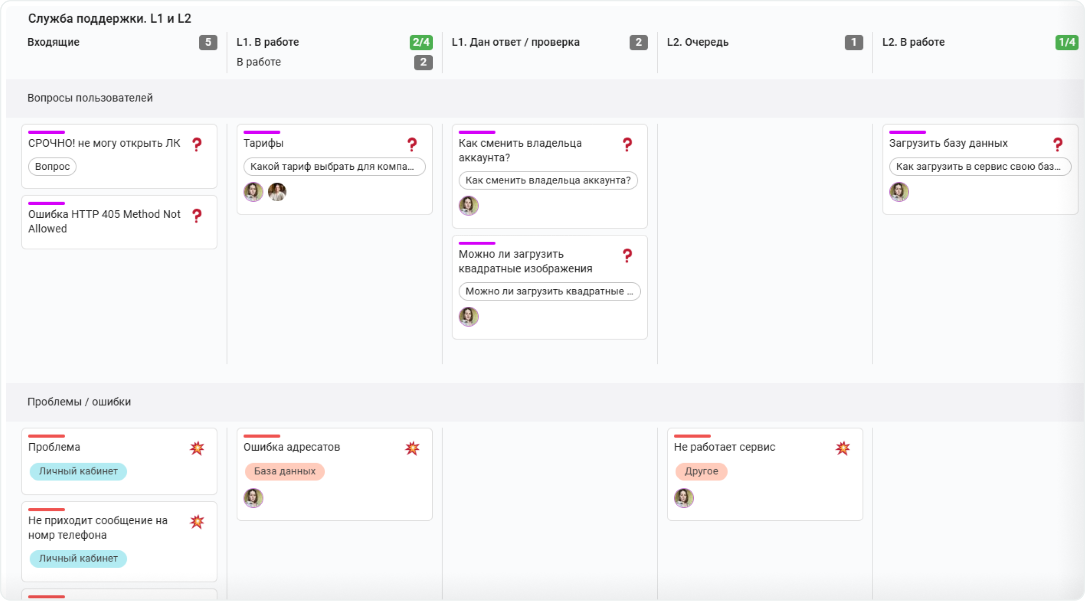1085x601 pixels.
Task: Click second assignee avatar on Тарифы card
Action: pyautogui.click(x=277, y=191)
